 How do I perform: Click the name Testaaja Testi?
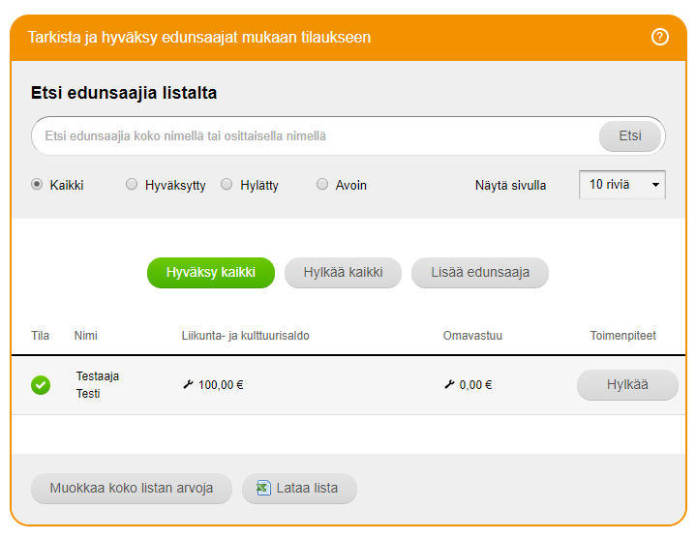(98, 384)
